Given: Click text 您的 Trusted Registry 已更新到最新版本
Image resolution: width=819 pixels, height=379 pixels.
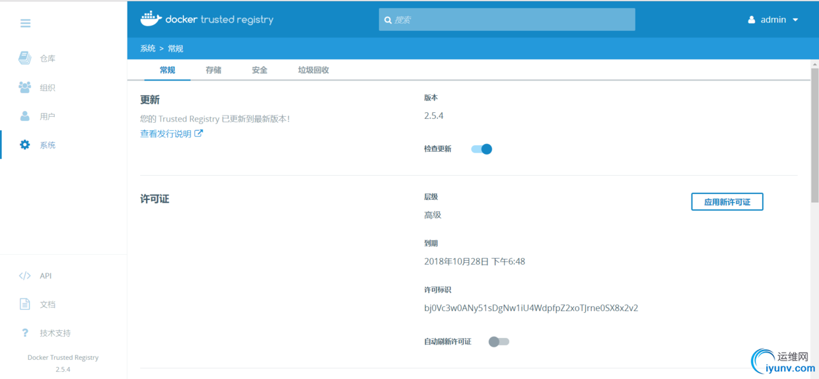Looking at the screenshot, I should pos(215,119).
